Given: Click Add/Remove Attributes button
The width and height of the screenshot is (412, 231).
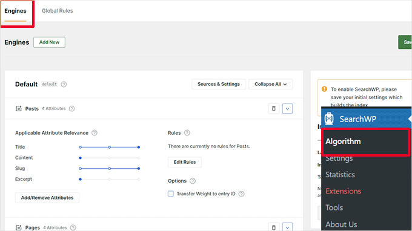Looking at the screenshot, I should pyautogui.click(x=47, y=198).
